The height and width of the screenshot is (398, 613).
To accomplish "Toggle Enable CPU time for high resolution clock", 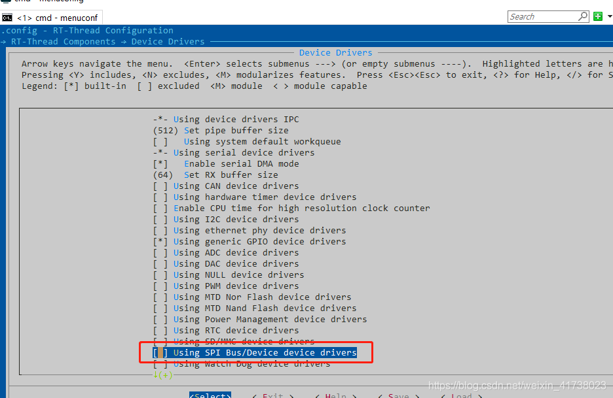I will (291, 208).
